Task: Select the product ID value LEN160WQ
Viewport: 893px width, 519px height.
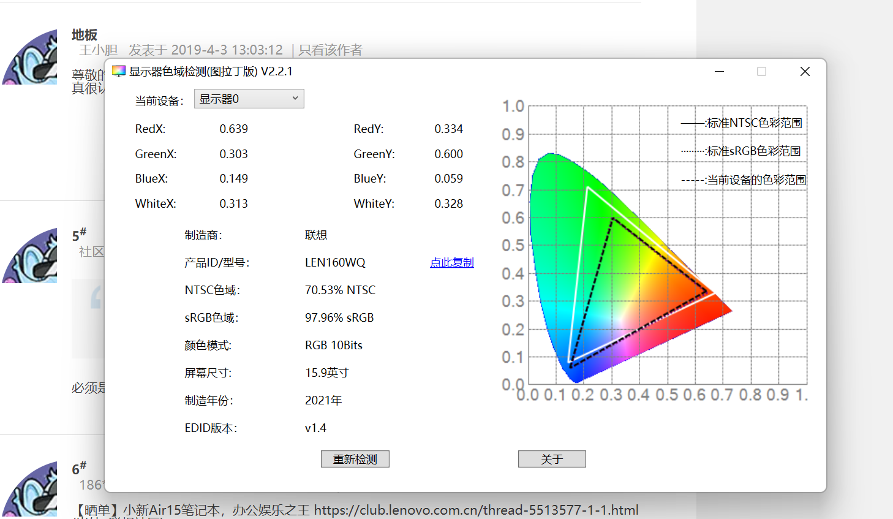Action: pyautogui.click(x=335, y=262)
